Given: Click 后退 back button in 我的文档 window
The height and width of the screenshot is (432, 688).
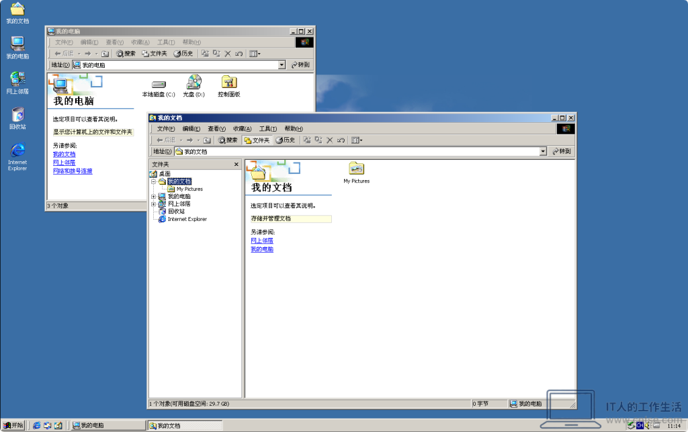Looking at the screenshot, I should pyautogui.click(x=166, y=140).
